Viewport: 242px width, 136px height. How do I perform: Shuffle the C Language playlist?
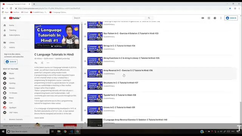pyautogui.click(x=42, y=63)
